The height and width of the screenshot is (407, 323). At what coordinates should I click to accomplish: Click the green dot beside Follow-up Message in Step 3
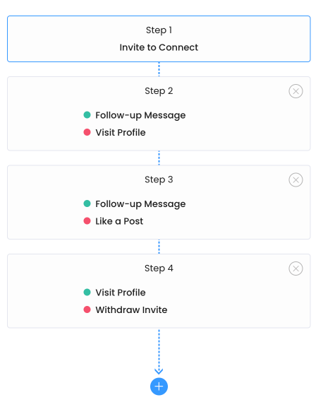[x=87, y=203]
